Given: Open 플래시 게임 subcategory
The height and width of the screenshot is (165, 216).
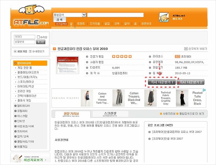Looking at the screenshot, I should tap(24, 101).
